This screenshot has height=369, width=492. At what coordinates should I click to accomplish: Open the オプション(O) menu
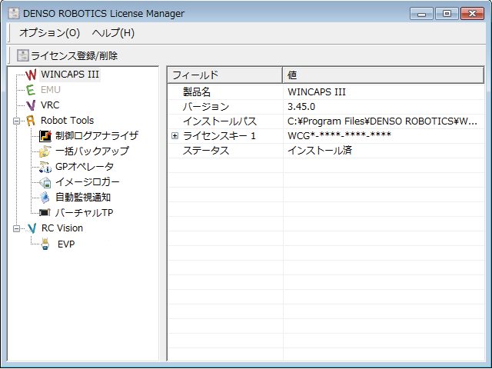click(x=49, y=33)
